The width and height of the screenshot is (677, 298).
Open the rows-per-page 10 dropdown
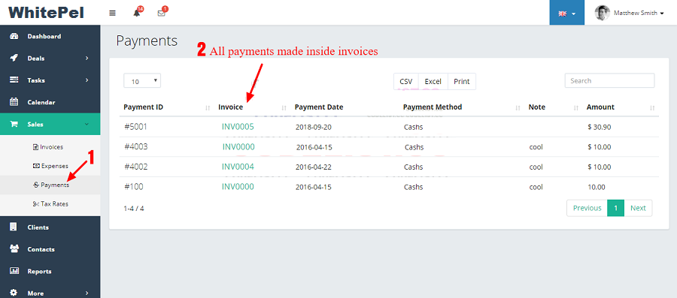[142, 81]
